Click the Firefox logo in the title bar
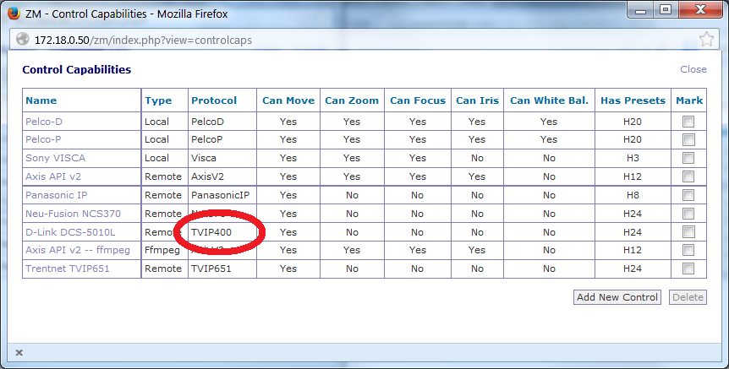The width and height of the screenshot is (729, 369). click(14, 14)
